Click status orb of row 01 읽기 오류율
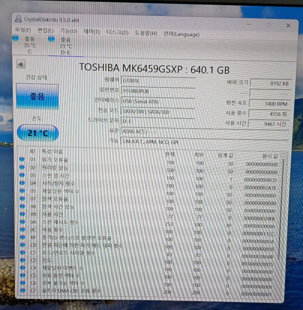The image size is (303, 310). (x=22, y=159)
